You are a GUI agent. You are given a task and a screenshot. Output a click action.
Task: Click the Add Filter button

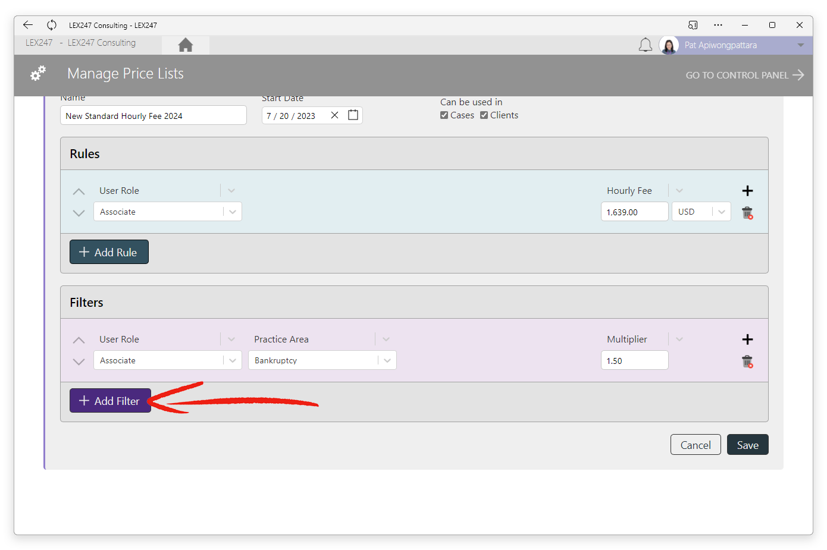[x=110, y=401]
